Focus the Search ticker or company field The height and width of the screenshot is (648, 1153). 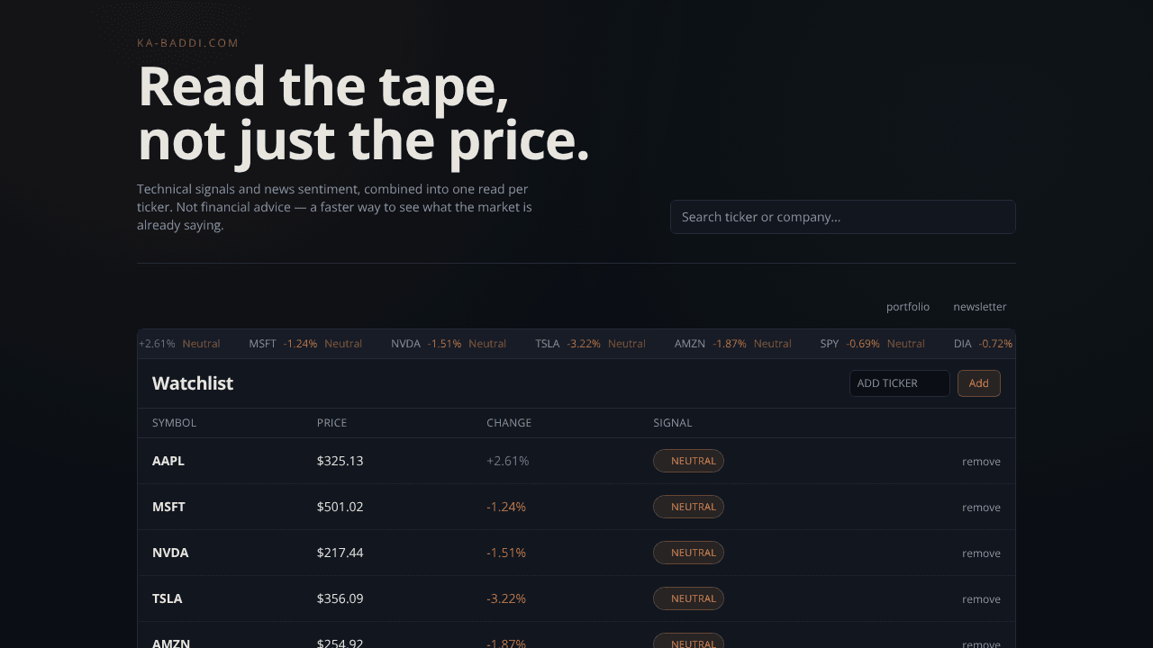click(x=843, y=217)
